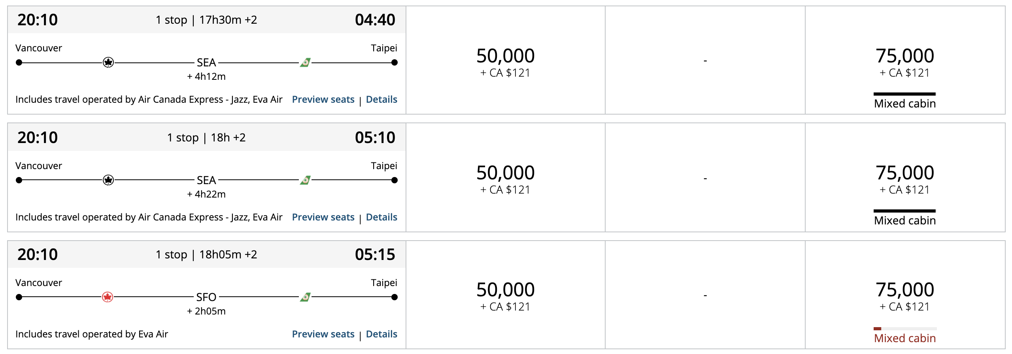Choose the 75,000 mixed cabin fare arriving 04:40
The width and height of the screenshot is (1012, 354).
point(904,61)
